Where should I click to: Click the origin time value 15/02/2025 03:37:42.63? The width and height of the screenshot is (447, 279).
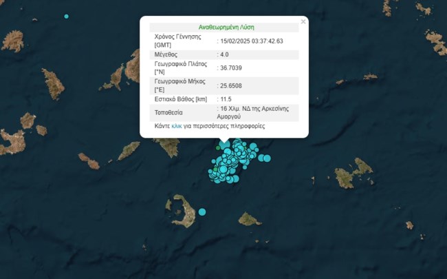[x=252, y=41]
